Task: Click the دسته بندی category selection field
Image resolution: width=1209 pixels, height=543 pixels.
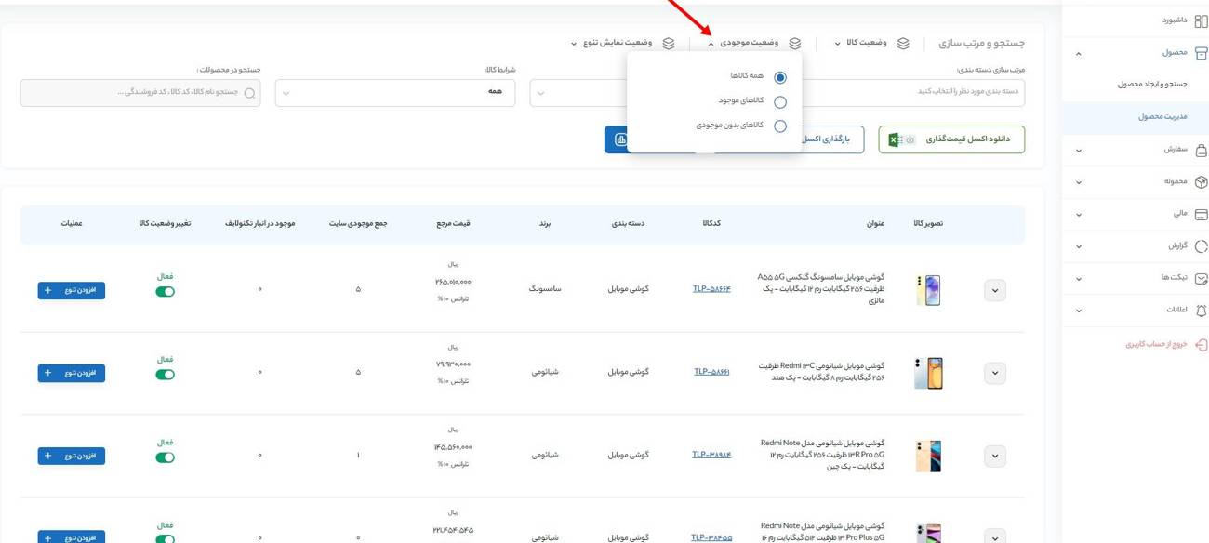Action: (x=911, y=92)
